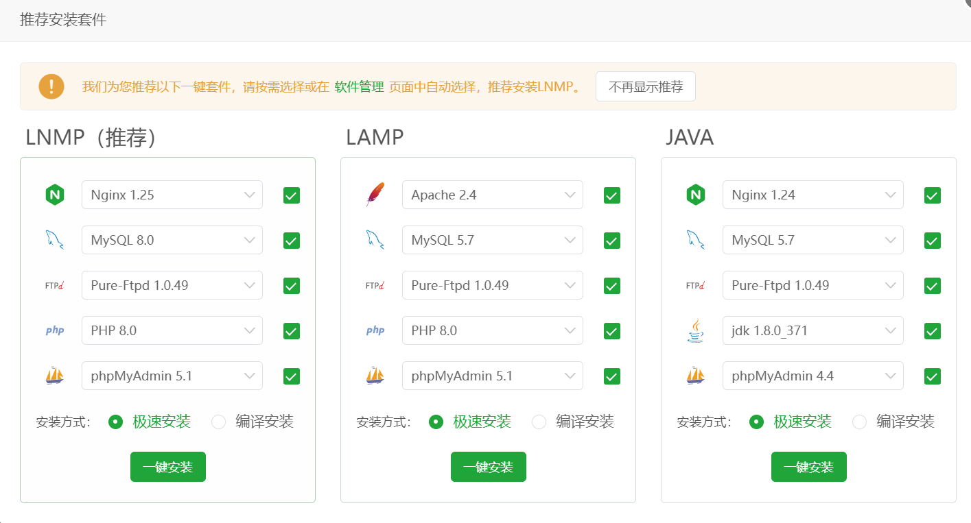Open Pure-Ftpd 1.0.49 dropdown in LNMP
This screenshot has height=523, width=971.
[172, 285]
